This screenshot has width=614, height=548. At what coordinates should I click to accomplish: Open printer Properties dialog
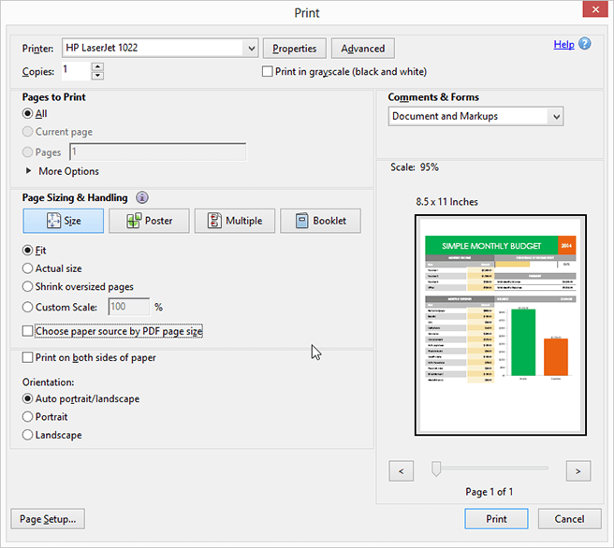coord(294,49)
